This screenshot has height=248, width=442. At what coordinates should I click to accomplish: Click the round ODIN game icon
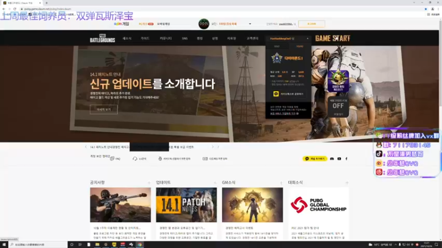point(203,24)
